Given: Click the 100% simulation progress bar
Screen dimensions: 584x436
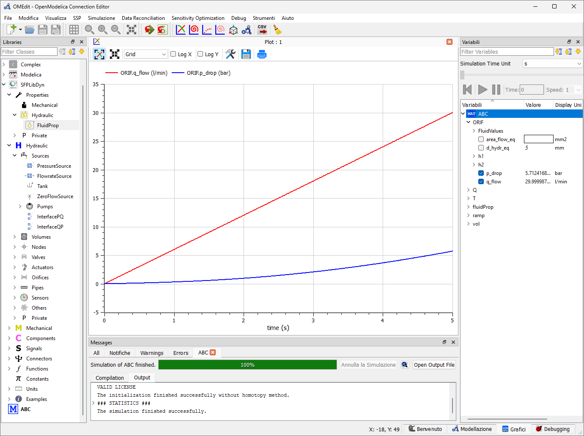Looking at the screenshot, I should click(x=247, y=365).
